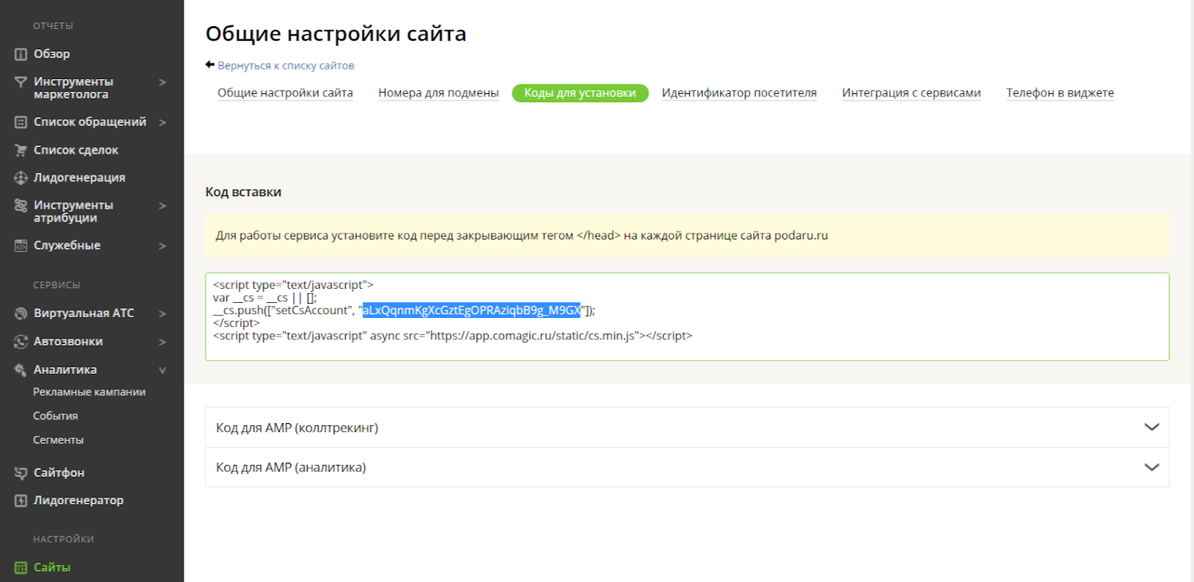
Task: Switch to Интеграция с сервисами tab
Action: pos(911,93)
